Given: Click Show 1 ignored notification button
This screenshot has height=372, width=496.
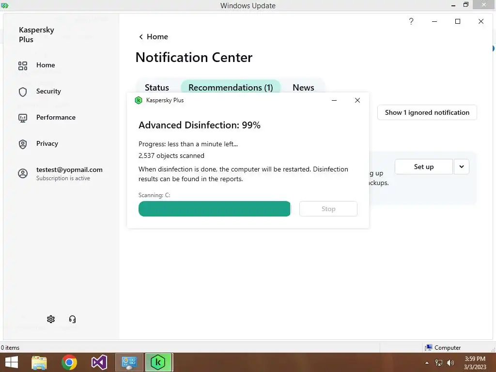Looking at the screenshot, I should [427, 112].
